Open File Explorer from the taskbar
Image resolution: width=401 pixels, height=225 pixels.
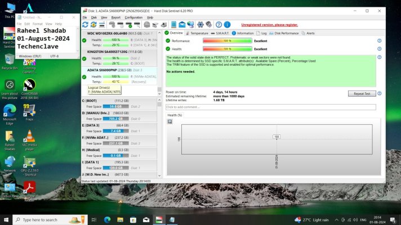(x=120, y=219)
